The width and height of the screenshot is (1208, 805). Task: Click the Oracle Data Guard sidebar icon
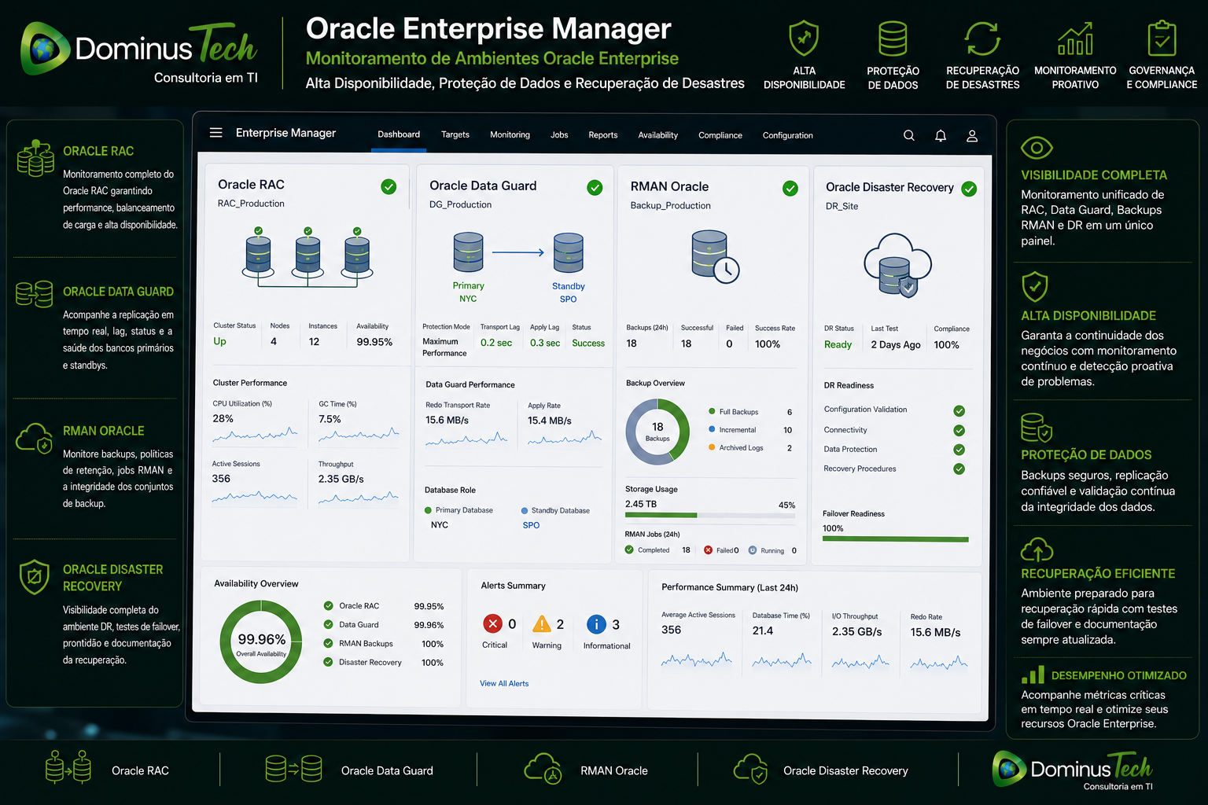[35, 294]
